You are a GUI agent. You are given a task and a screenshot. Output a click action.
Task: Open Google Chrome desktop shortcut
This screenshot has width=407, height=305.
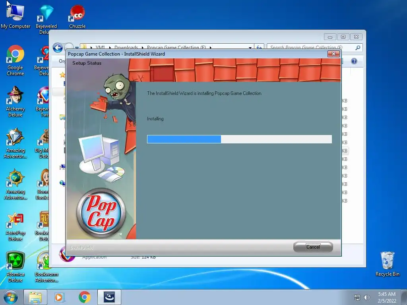16,60
